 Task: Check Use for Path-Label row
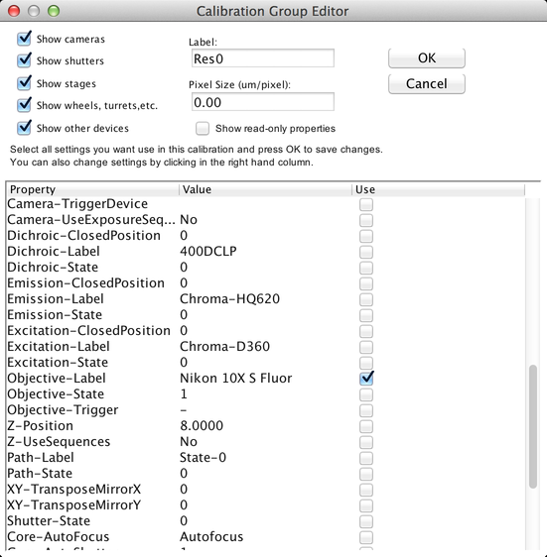tap(366, 458)
